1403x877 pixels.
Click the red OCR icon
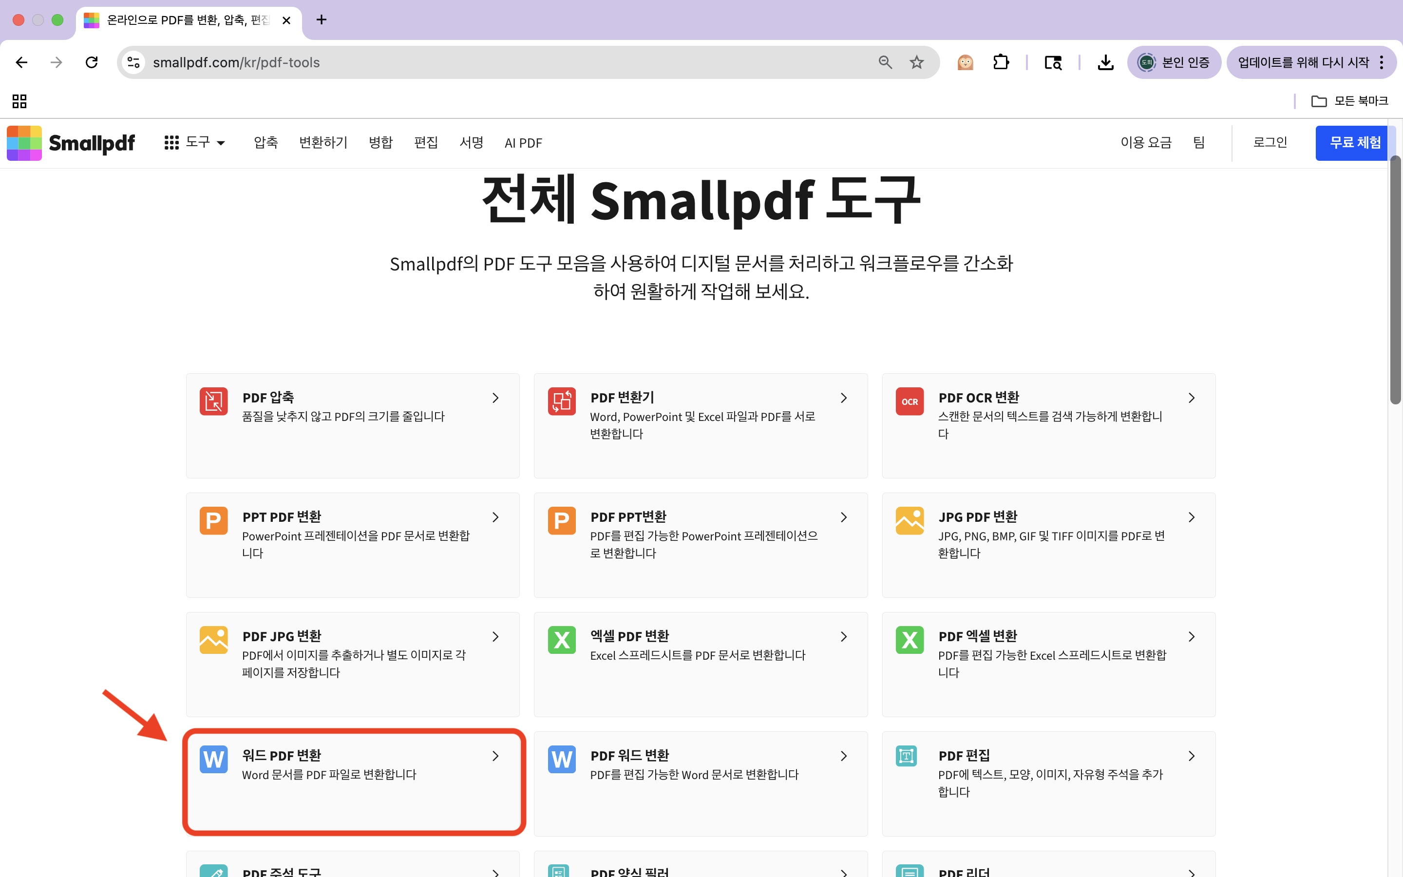coord(909,401)
